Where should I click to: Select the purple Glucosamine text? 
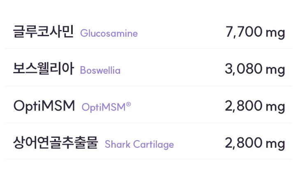109,33
